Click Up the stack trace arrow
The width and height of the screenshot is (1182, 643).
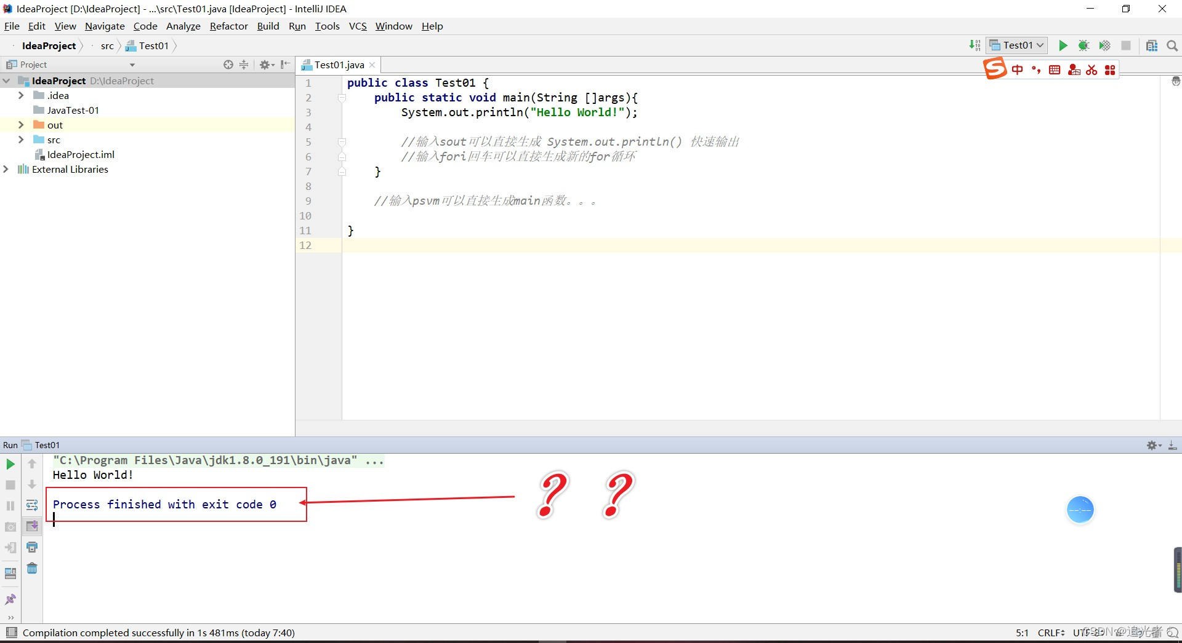[32, 464]
